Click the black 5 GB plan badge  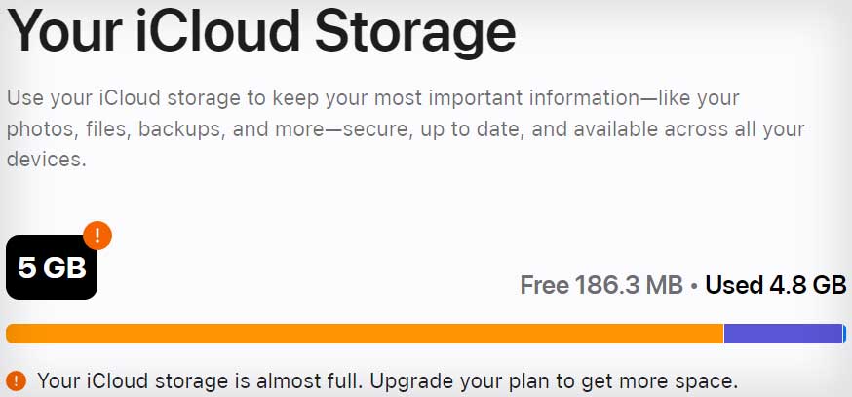[x=51, y=268]
